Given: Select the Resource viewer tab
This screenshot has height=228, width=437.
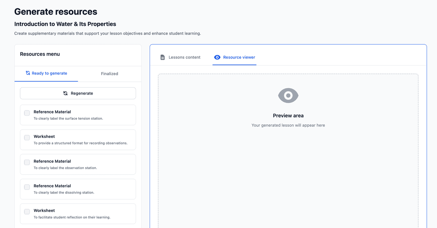Looking at the screenshot, I should (x=239, y=57).
